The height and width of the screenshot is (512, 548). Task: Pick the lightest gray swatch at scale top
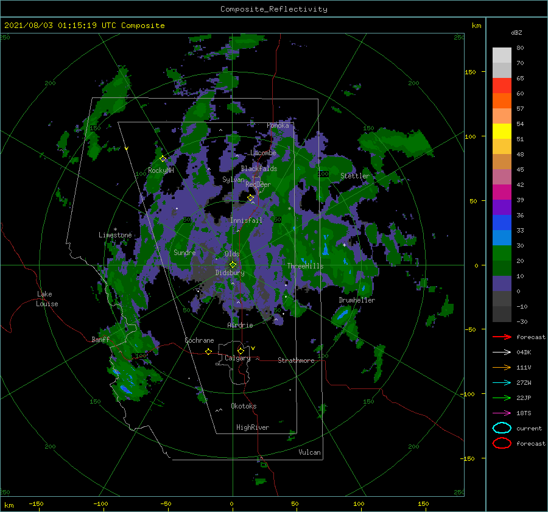502,55
